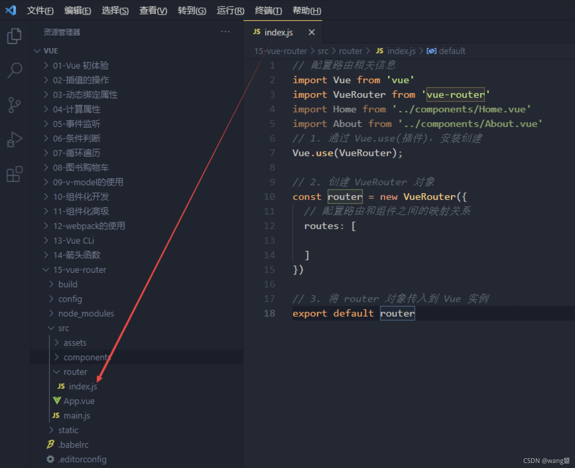Screen dimensions: 575x468
Task: Close the index.js editor tab
Action: click(x=311, y=32)
